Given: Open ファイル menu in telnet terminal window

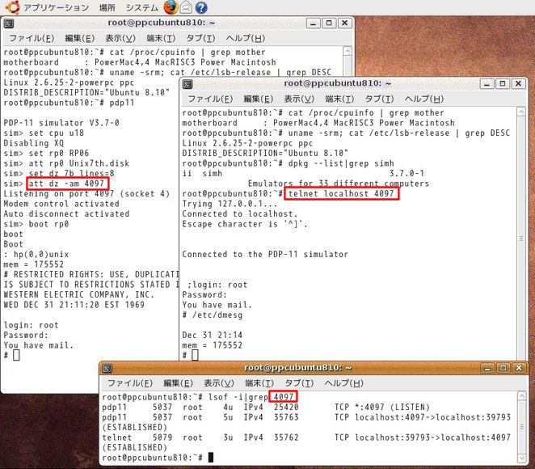Looking at the screenshot, I should pyautogui.click(x=210, y=99).
